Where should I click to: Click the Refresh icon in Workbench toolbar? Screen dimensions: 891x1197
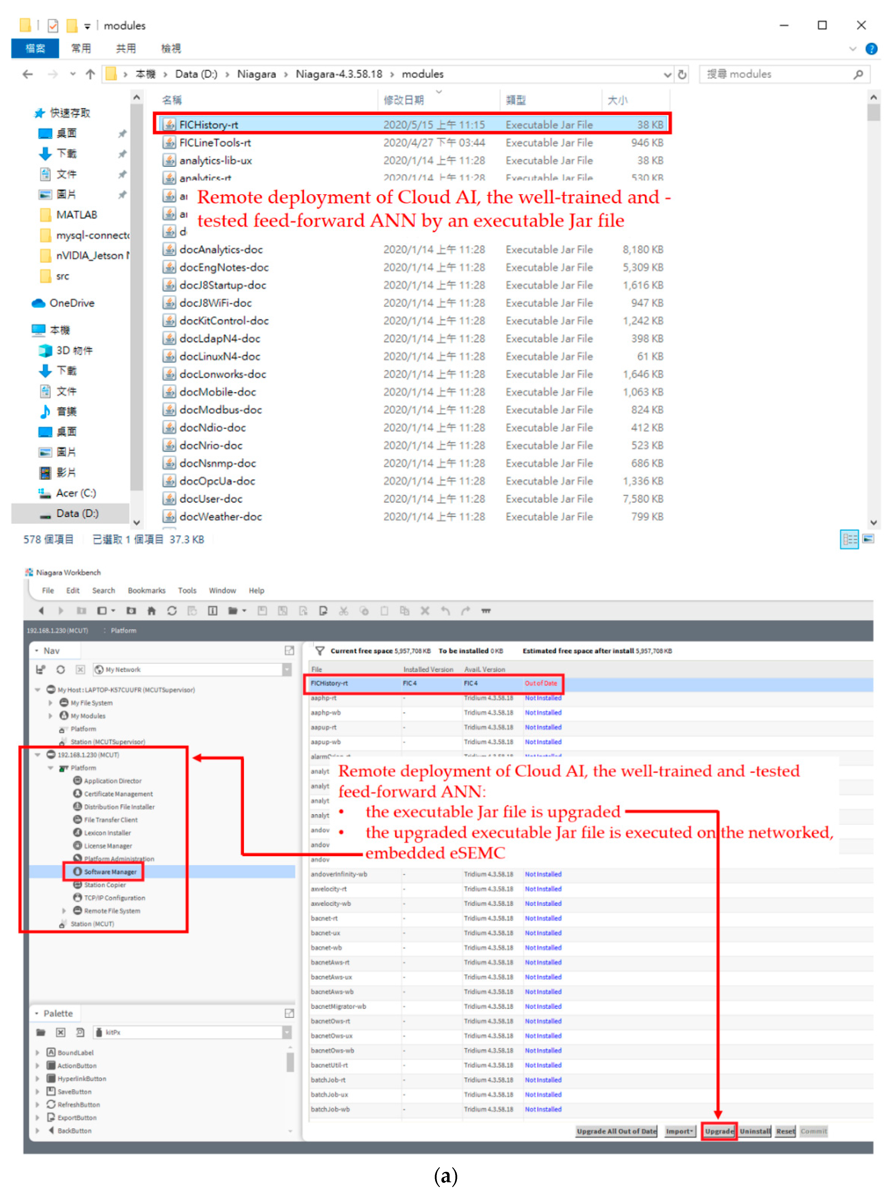[x=172, y=611]
